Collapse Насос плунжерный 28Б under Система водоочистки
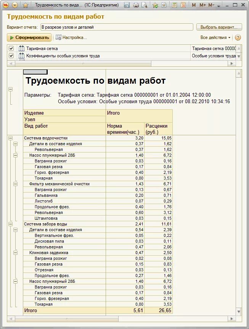The height and width of the screenshot is (329, 249). tap(16, 155)
